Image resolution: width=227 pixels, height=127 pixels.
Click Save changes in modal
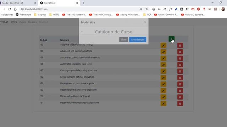point(138,40)
